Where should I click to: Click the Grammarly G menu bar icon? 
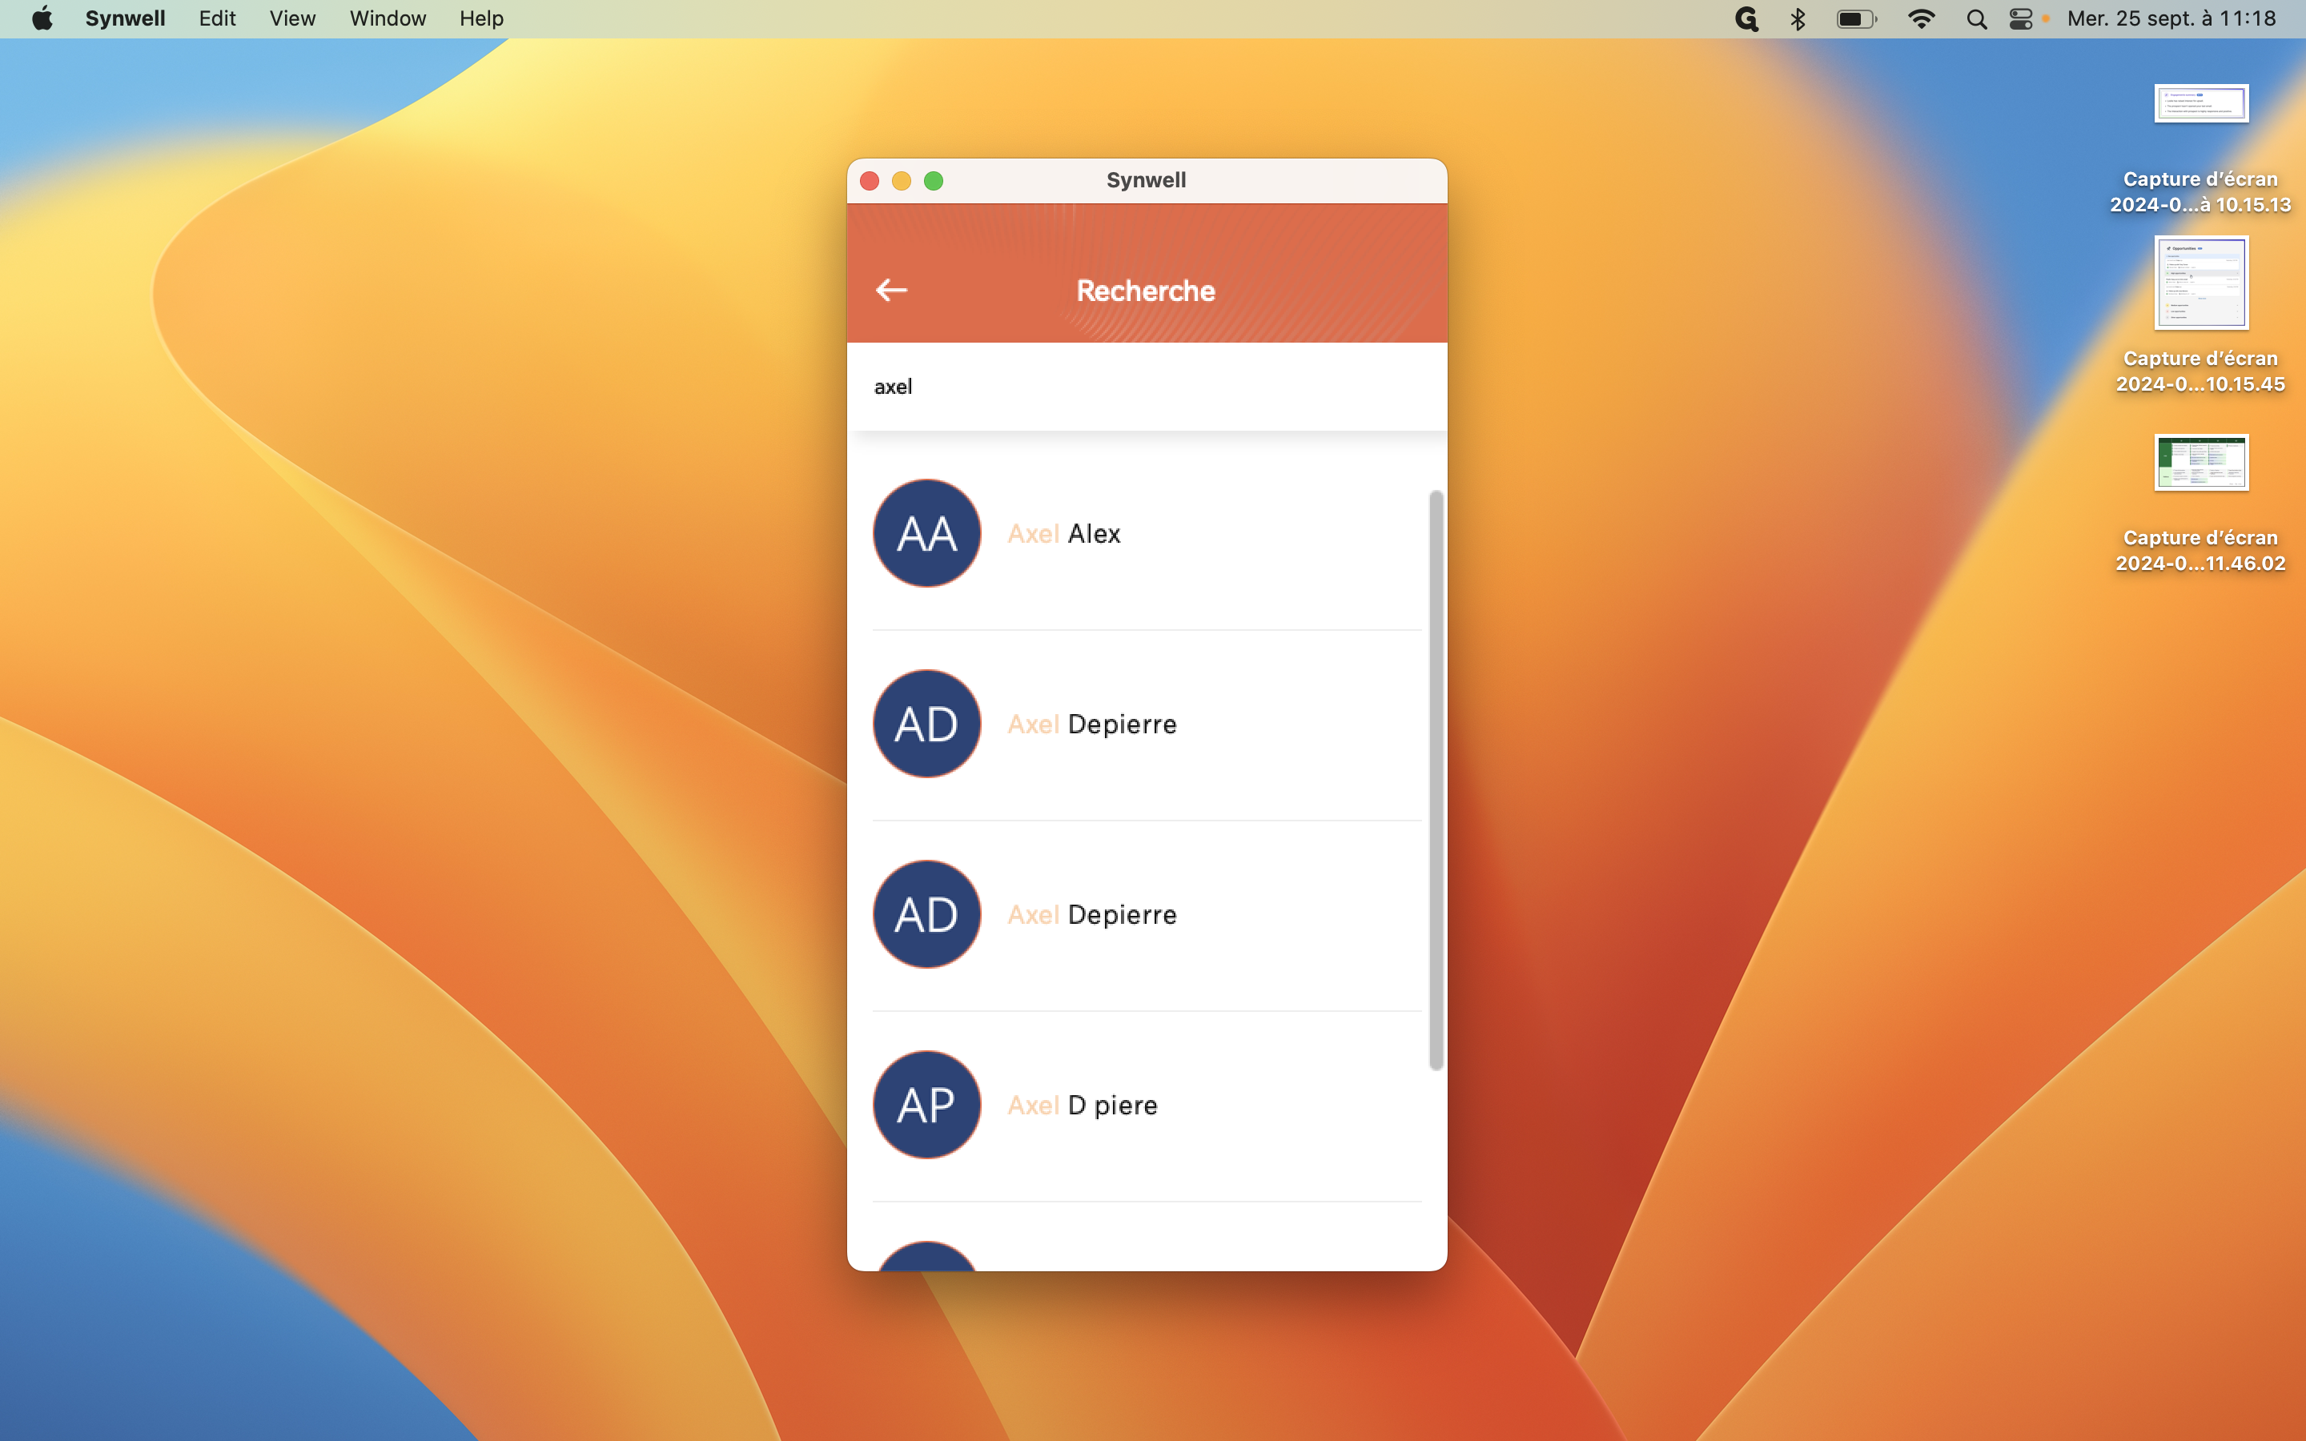pos(1746,19)
